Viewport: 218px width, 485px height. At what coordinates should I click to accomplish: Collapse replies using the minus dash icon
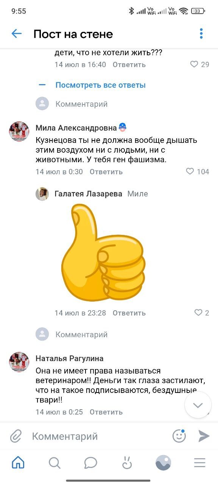click(42, 85)
